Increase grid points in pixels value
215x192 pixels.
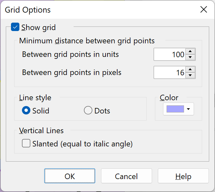[x=190, y=69]
